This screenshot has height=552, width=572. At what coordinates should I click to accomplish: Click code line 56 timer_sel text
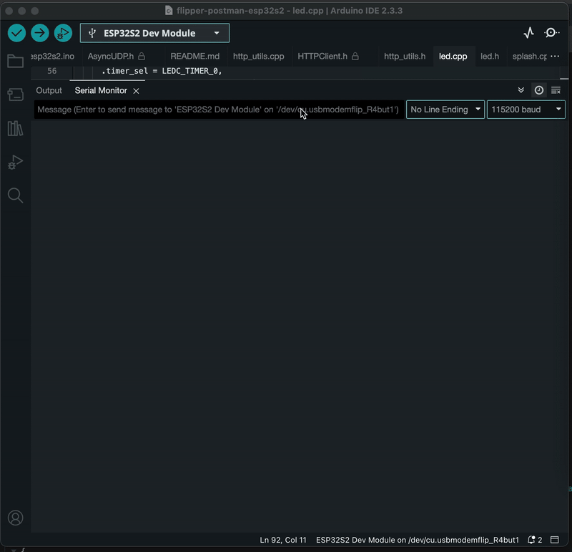tap(162, 71)
